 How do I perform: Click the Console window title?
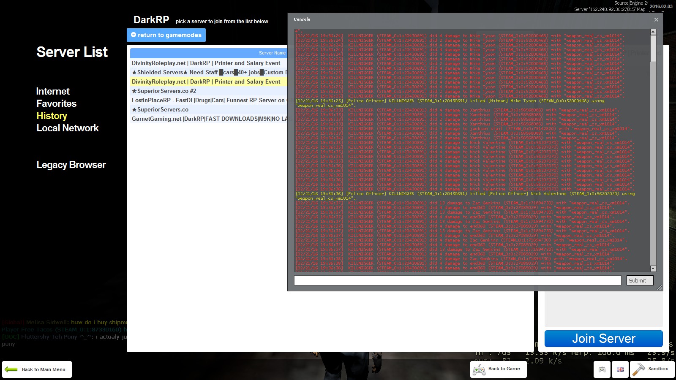[x=302, y=19]
